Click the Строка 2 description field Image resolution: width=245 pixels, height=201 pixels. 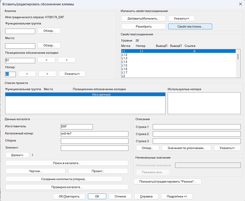click(197, 134)
